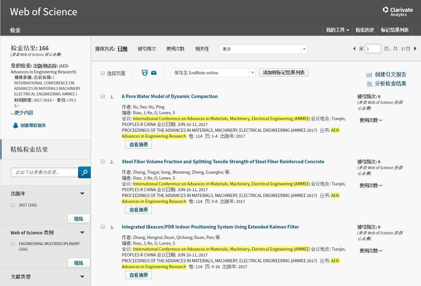Screen dimensions: 421x286
Task: Open Steel Fiber Volume Fraction article title
Action: [x=223, y=162]
